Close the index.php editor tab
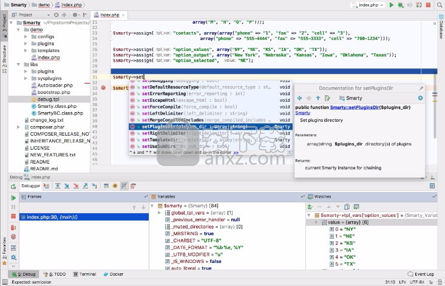This screenshot has height=286, width=445. (123, 15)
